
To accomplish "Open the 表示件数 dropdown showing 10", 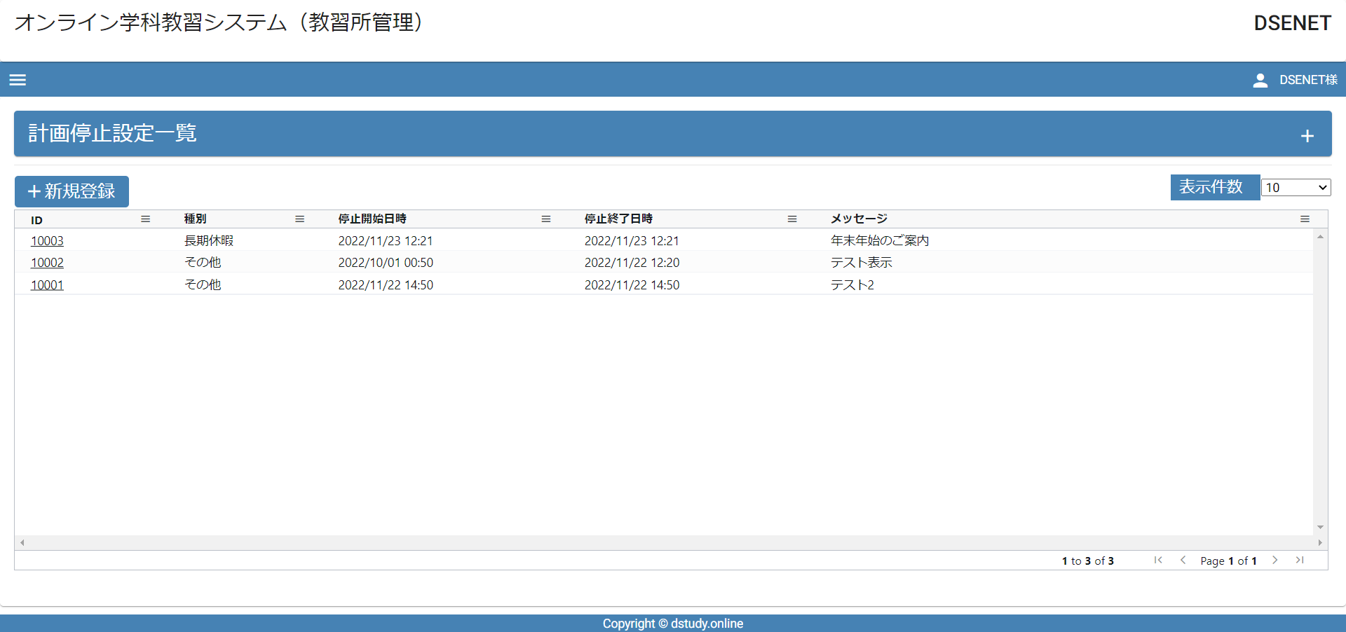I will 1296,188.
